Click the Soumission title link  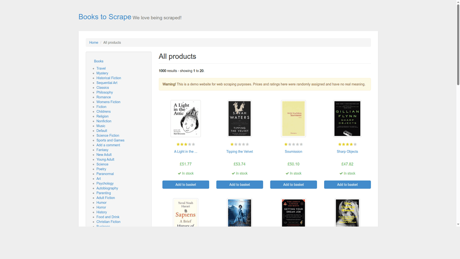[x=293, y=152]
